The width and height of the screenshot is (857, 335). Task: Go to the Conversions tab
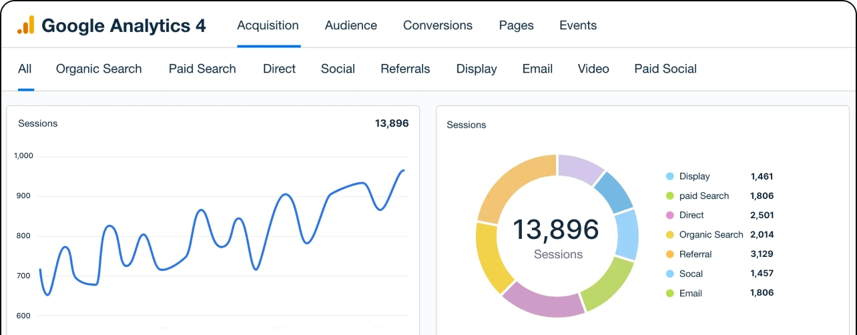[x=437, y=25]
